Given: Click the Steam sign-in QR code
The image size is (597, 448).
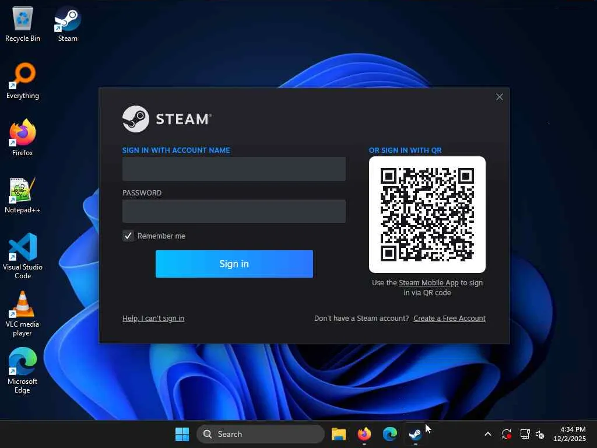Looking at the screenshot, I should point(427,215).
